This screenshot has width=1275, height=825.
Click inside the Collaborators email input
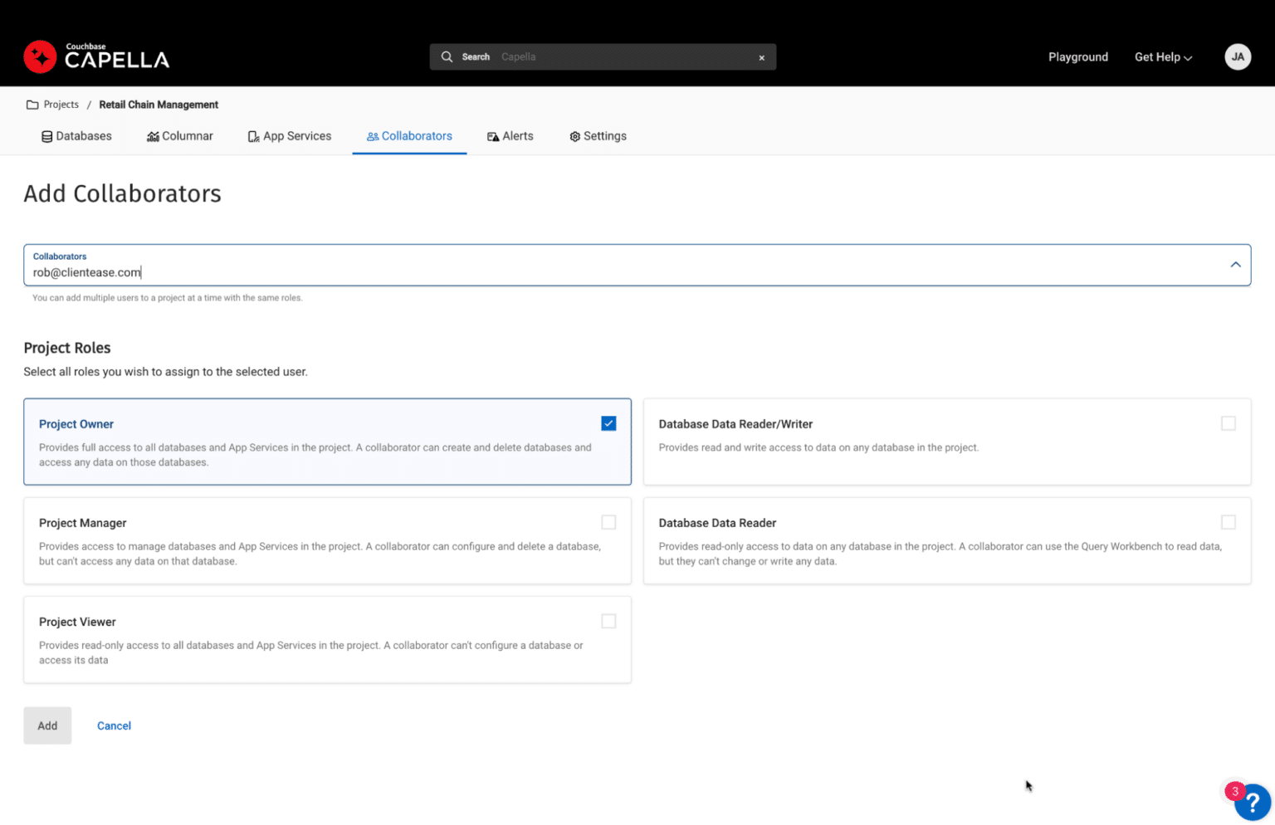(332, 272)
